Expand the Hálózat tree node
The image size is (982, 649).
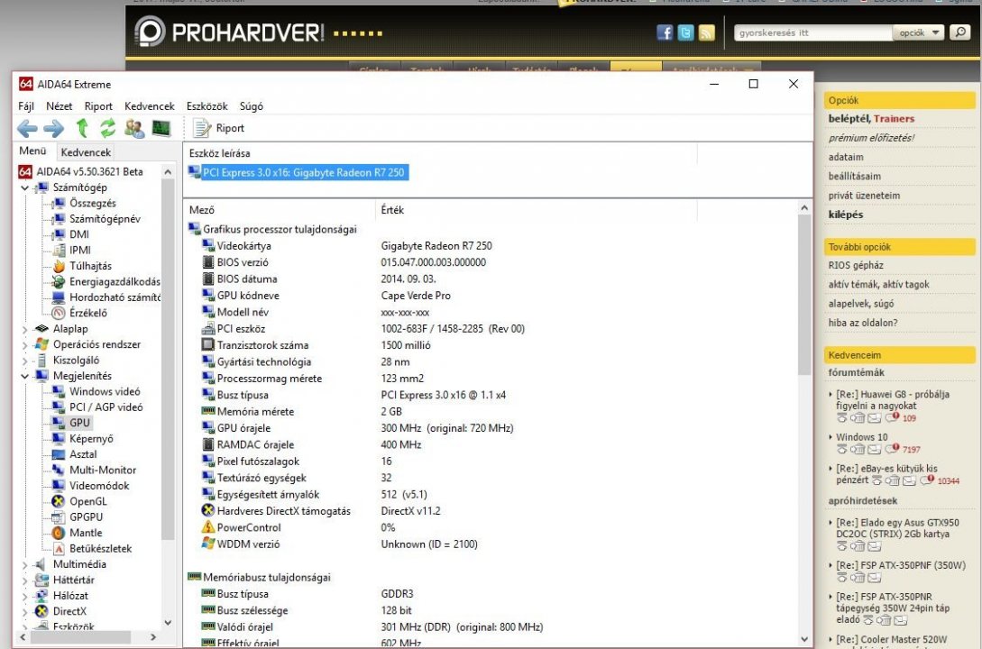(x=24, y=596)
